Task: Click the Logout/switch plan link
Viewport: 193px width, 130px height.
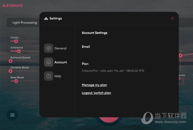Action: click(96, 93)
